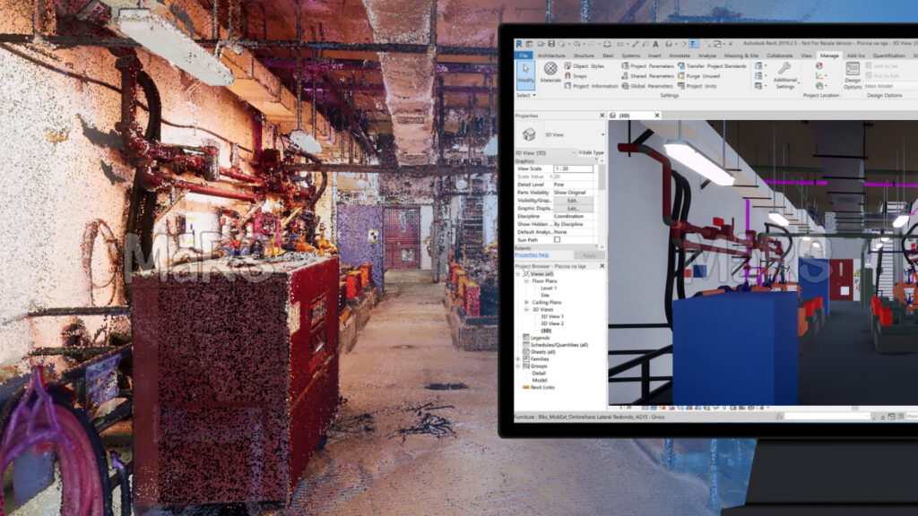Viewport: 918px width, 516px height.
Task: Select Site floor plan in browser
Action: [545, 296]
